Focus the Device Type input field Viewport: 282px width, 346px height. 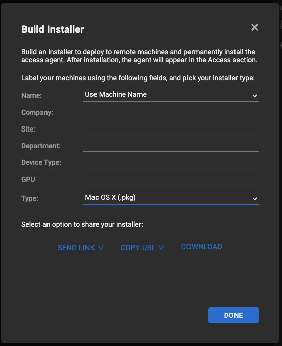coord(171,162)
